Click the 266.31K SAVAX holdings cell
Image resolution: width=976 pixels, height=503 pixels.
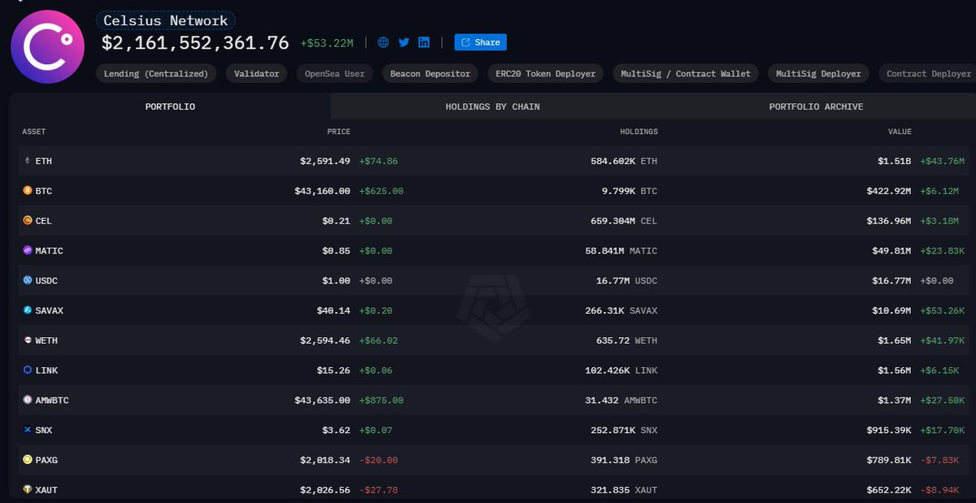[x=621, y=310]
